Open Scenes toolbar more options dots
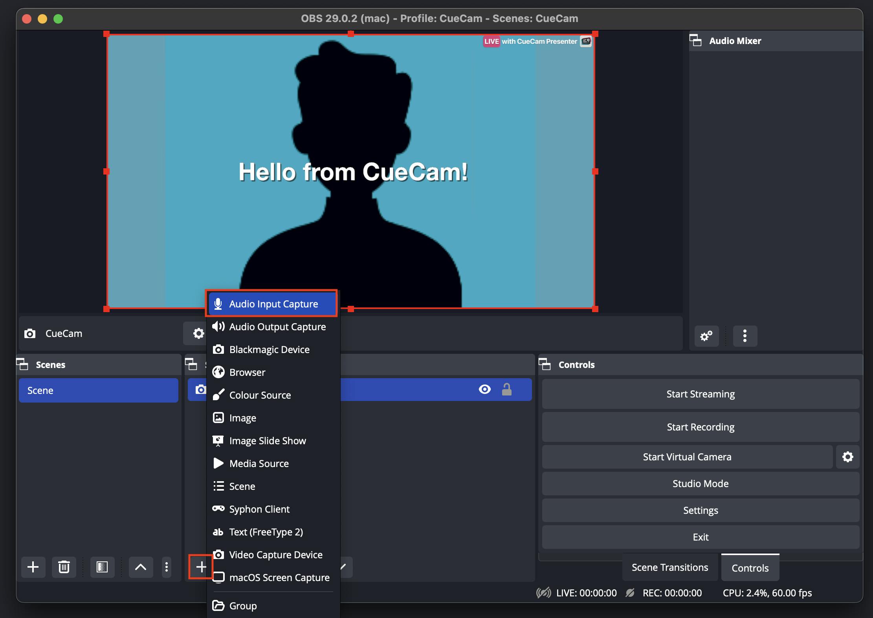873x618 pixels. pos(167,567)
